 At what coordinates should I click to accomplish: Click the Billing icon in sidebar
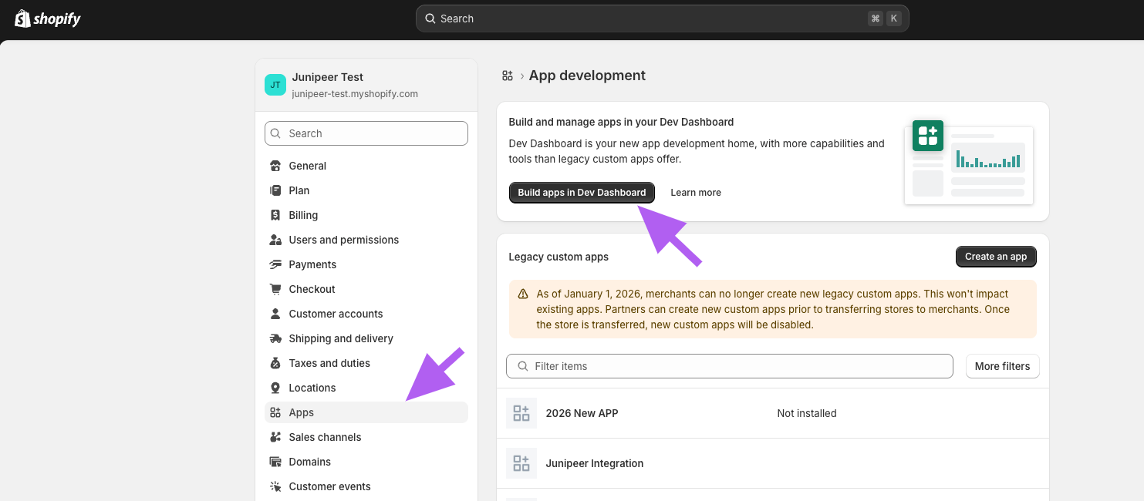tap(275, 215)
